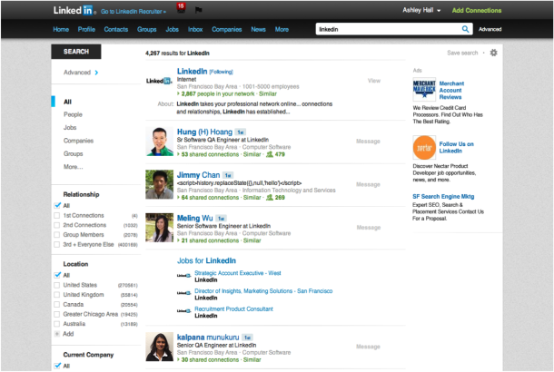
Task: Open Meiling Wu's profile photo
Action: [x=159, y=228]
